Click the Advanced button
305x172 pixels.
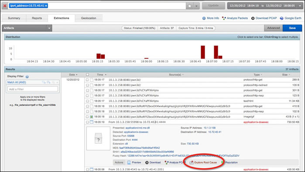(273, 28)
